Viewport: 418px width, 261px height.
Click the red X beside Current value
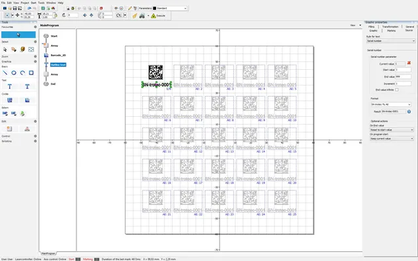408,63
